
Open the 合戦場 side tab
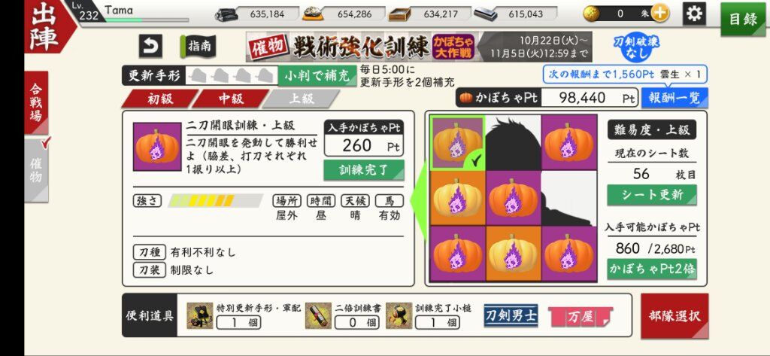point(36,102)
